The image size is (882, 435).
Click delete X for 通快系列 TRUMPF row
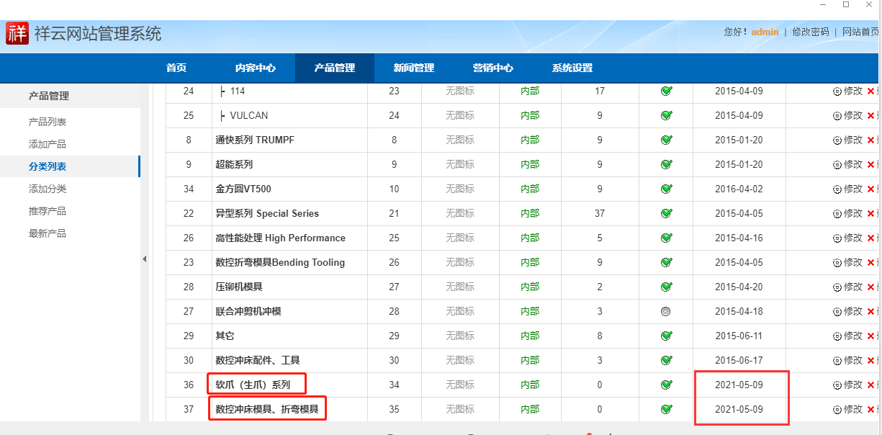point(870,140)
